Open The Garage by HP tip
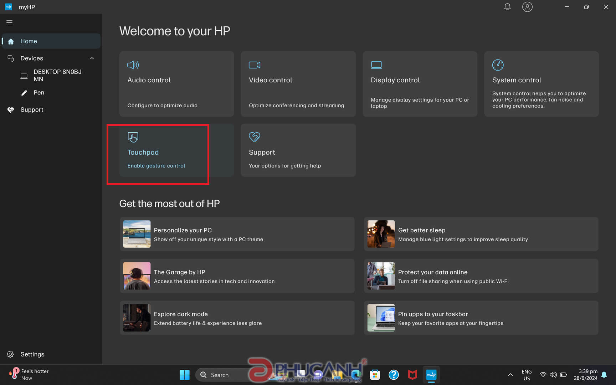Image resolution: width=616 pixels, height=385 pixels. tap(237, 276)
